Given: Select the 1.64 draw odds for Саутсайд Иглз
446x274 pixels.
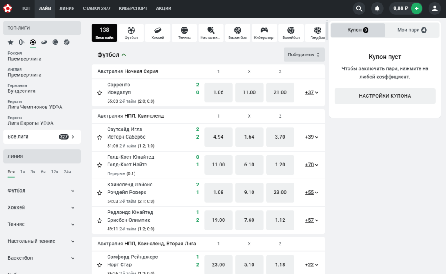Looking at the screenshot, I should click(249, 137).
